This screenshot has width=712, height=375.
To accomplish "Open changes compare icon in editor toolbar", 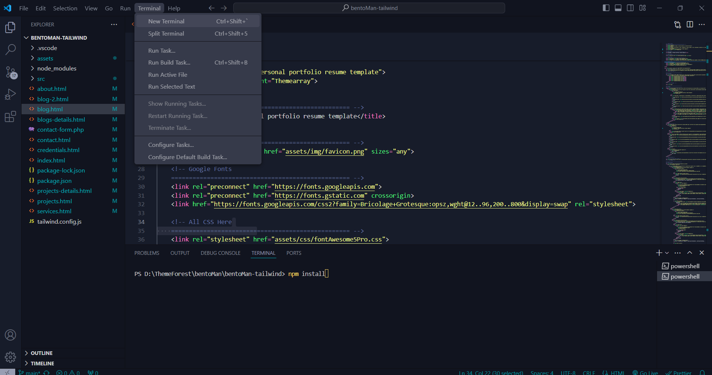I will (x=677, y=24).
